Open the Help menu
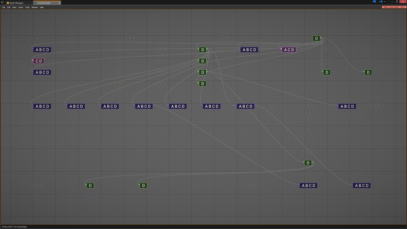Image resolution: width=407 pixels, height=229 pixels. (42, 7)
